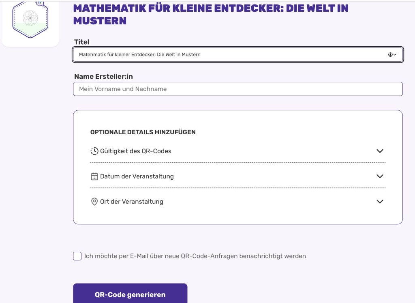Enable e-mail notifications for new QR-Code-Anfragen
The height and width of the screenshot is (303, 415).
tap(77, 256)
